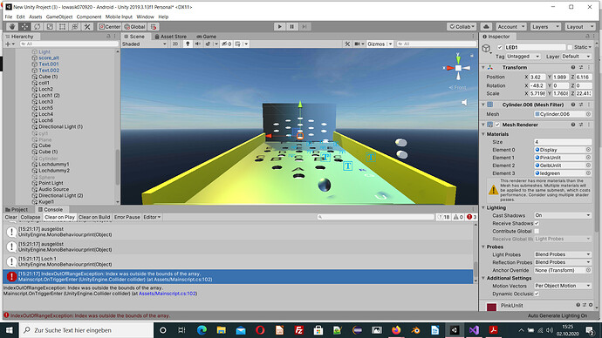Select the Rotate tool icon

point(37,26)
